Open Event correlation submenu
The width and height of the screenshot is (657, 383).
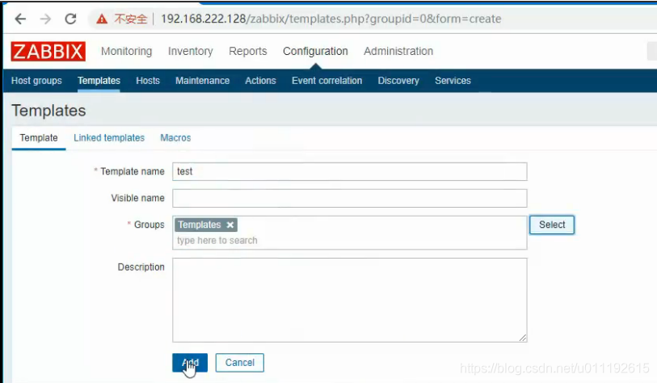[326, 81]
